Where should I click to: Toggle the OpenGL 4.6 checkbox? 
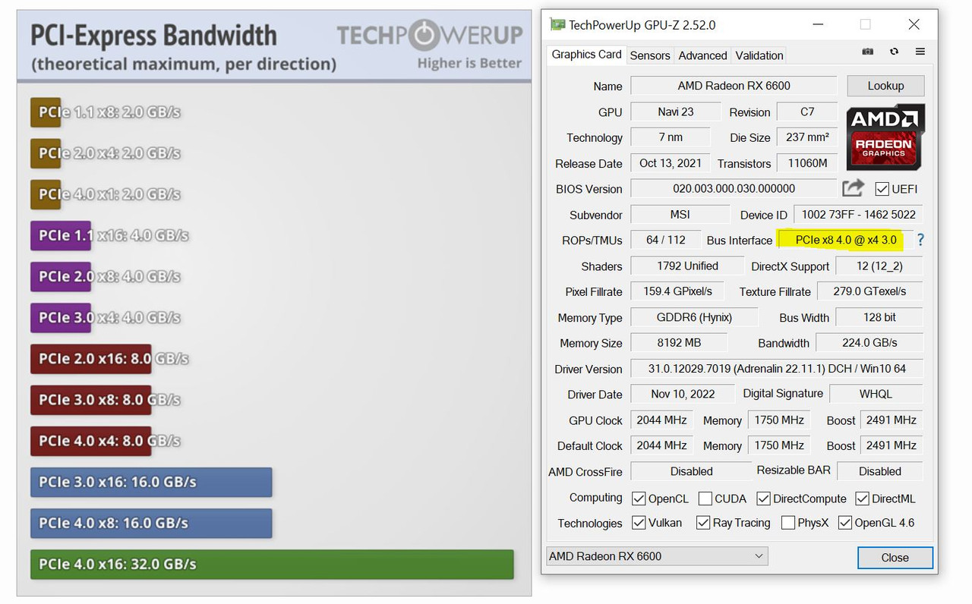[x=844, y=523]
